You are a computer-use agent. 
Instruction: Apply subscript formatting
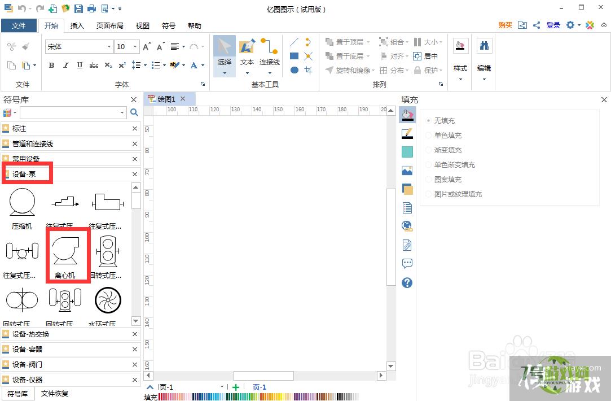tap(108, 65)
